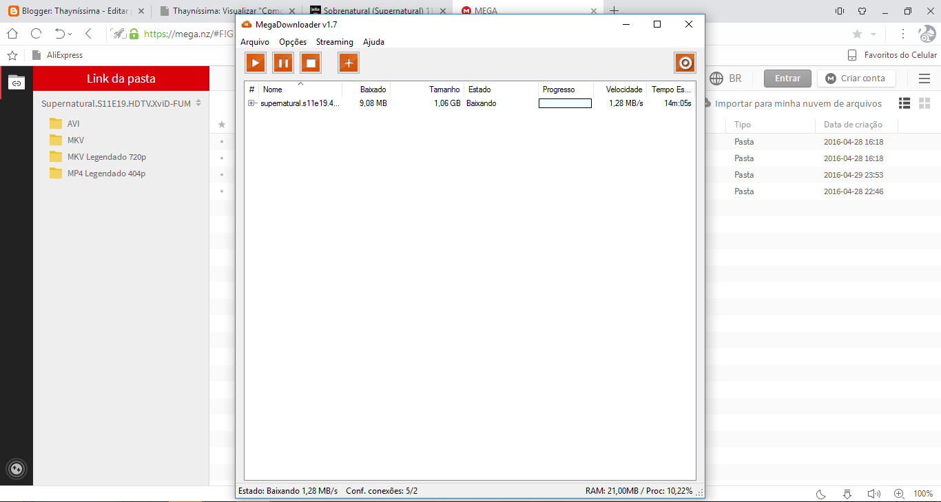Close the Thayníssima Visualizar tab

tap(292, 11)
